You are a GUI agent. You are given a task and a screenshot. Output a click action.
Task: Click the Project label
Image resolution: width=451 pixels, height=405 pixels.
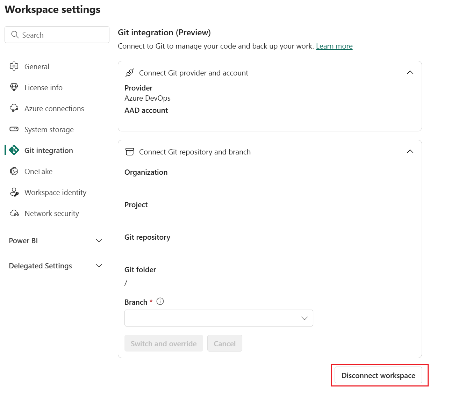pyautogui.click(x=136, y=205)
